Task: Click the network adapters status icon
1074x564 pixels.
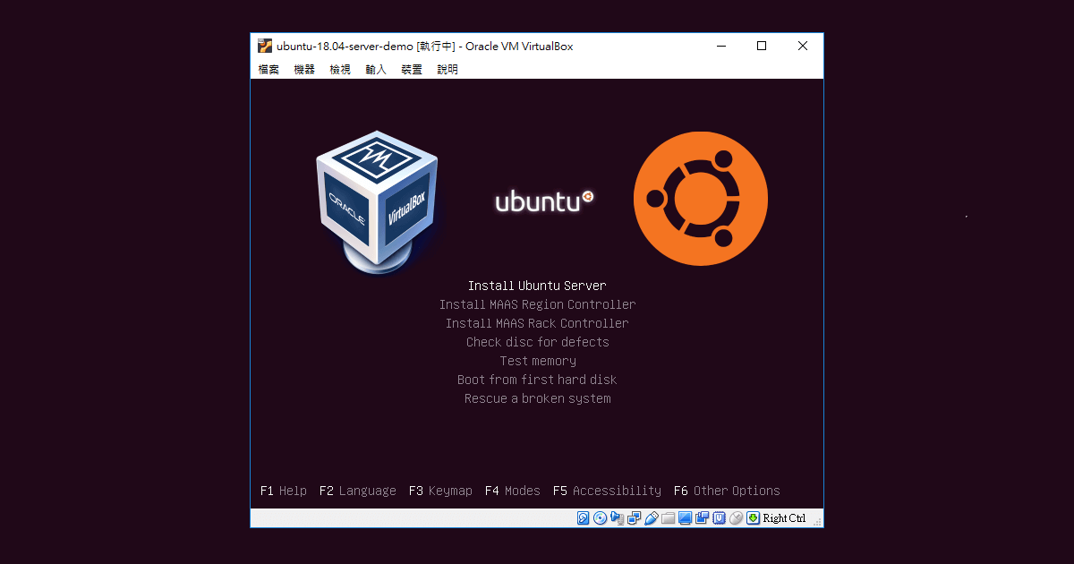Action: pyautogui.click(x=634, y=518)
